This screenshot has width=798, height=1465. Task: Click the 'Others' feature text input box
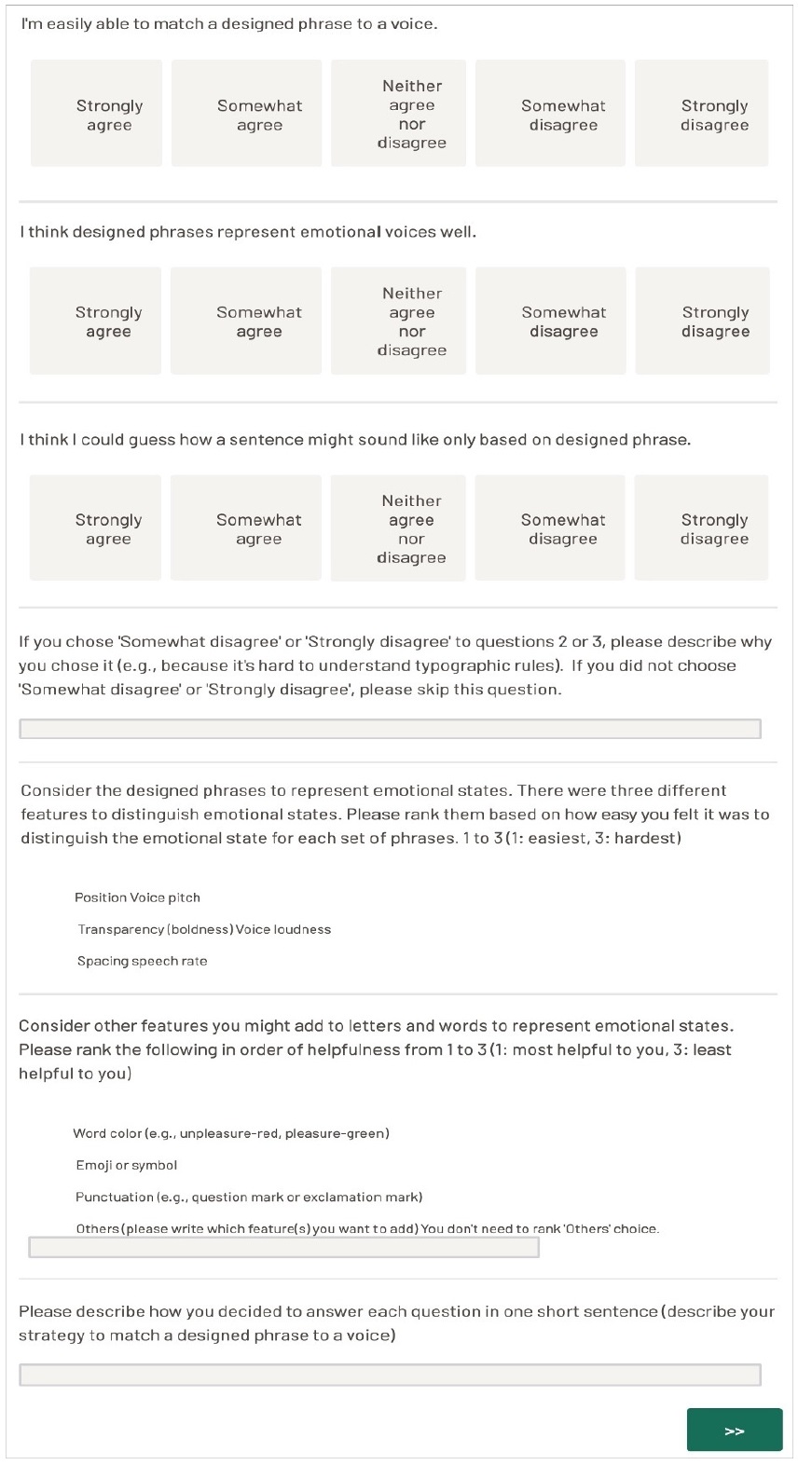pos(284,1247)
